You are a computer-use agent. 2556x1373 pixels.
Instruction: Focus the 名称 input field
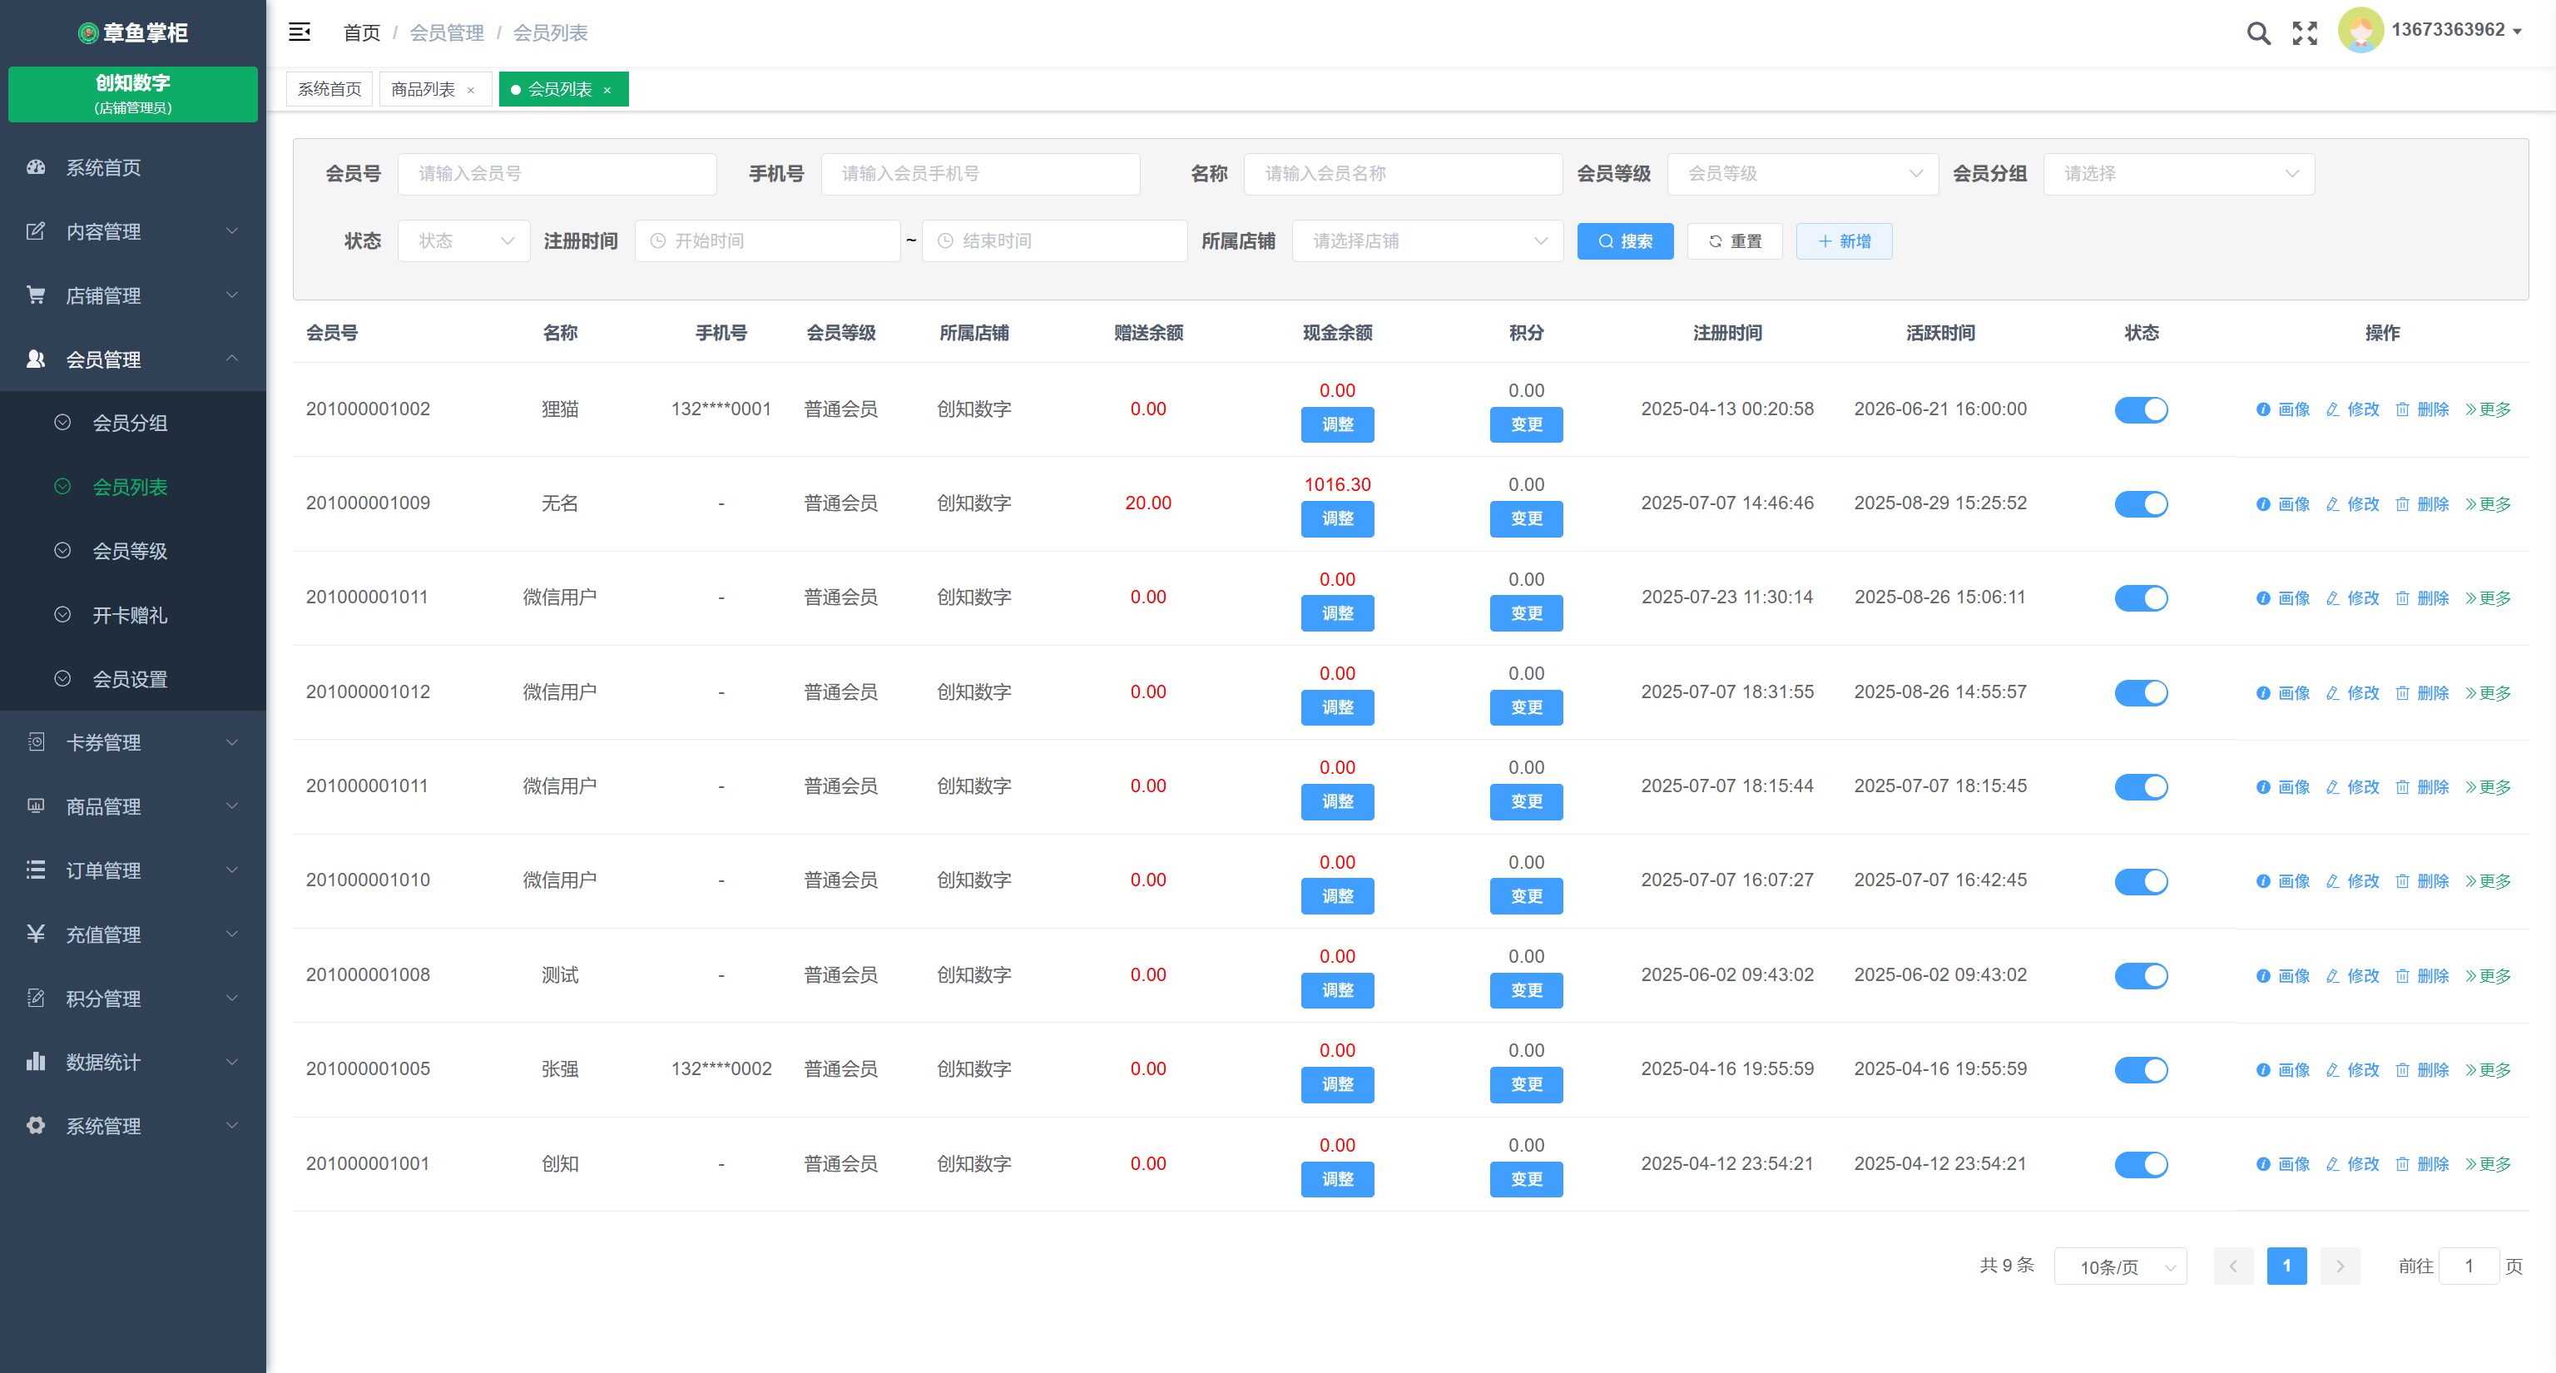pyautogui.click(x=1403, y=174)
